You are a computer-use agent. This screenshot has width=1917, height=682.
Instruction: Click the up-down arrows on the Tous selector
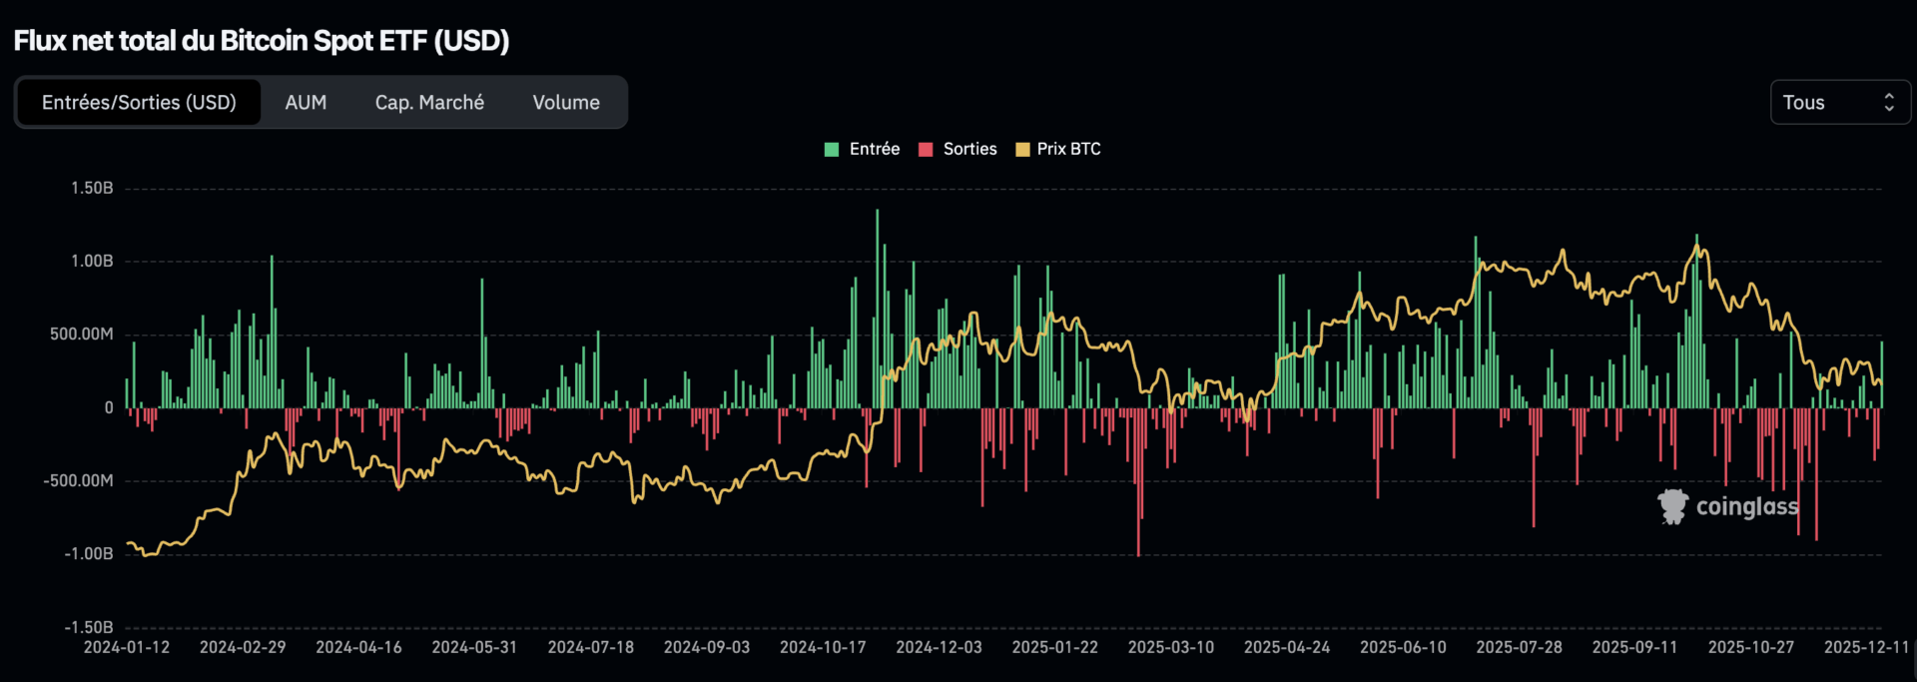(1888, 103)
